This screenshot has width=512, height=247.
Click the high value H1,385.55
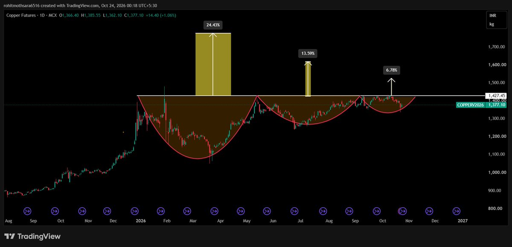coord(90,15)
